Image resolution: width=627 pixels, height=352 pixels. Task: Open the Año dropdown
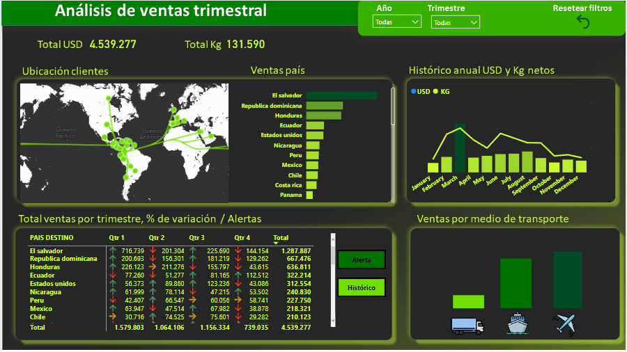[x=396, y=22]
